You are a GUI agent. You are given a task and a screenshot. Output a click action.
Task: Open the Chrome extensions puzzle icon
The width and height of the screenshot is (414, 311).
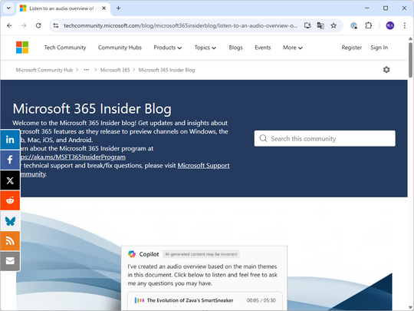[x=368, y=25]
